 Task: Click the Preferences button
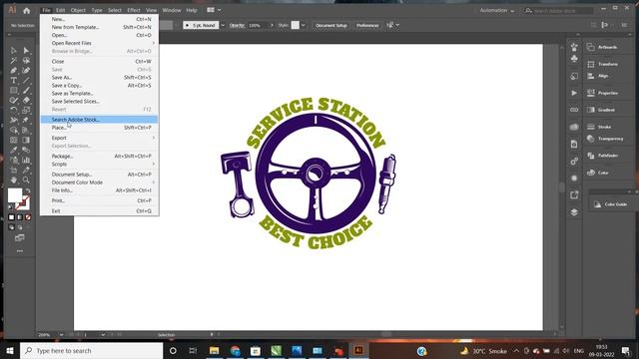pos(367,25)
